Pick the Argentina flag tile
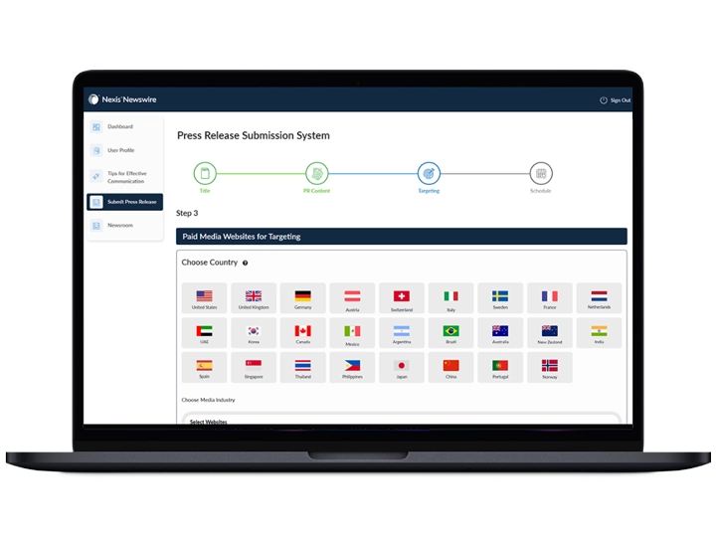 tap(402, 333)
